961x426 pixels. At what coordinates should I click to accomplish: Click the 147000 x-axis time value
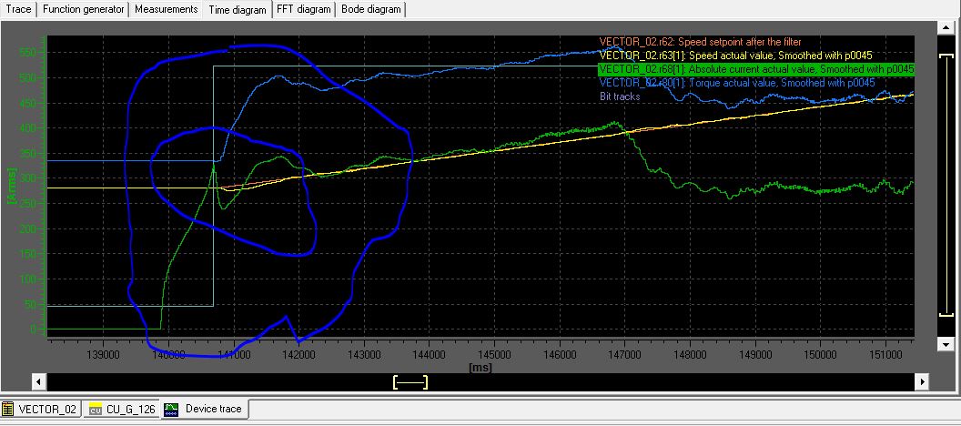[x=624, y=356]
